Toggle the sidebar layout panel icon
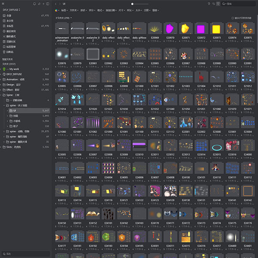The image size is (258, 258). 48,3
